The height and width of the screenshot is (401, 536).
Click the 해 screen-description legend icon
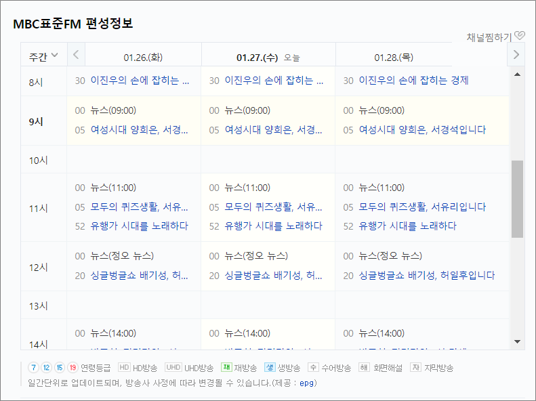(x=364, y=367)
